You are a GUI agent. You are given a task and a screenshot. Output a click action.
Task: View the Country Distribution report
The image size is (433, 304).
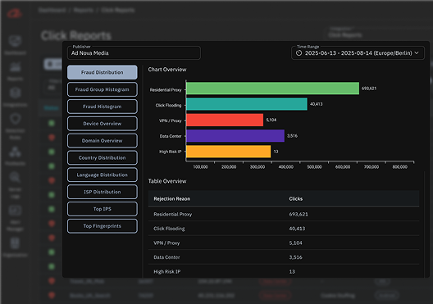[x=103, y=158]
